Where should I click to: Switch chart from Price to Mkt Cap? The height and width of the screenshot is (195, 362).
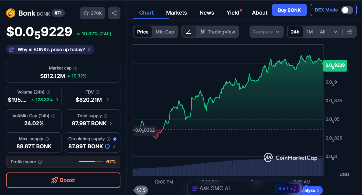click(x=165, y=32)
